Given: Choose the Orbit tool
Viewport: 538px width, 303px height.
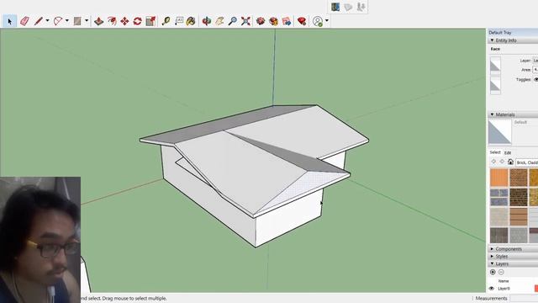Looking at the screenshot, I should coord(207,21).
